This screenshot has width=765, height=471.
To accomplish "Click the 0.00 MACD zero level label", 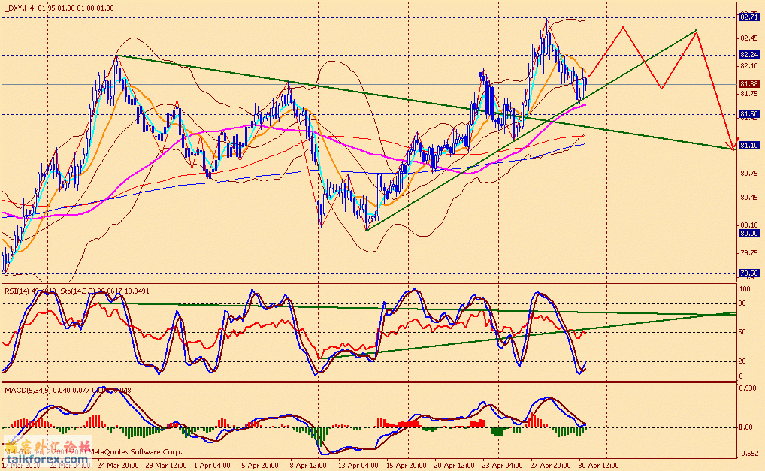I will (x=745, y=427).
